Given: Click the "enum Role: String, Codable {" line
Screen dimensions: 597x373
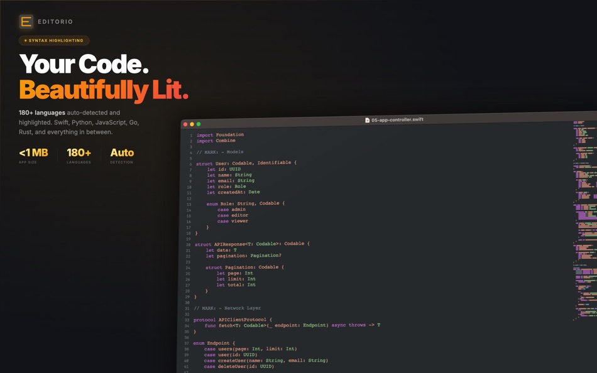Looking at the screenshot, I should tap(245, 203).
